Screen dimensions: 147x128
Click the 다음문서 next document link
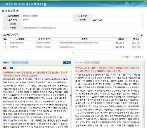tap(138, 57)
